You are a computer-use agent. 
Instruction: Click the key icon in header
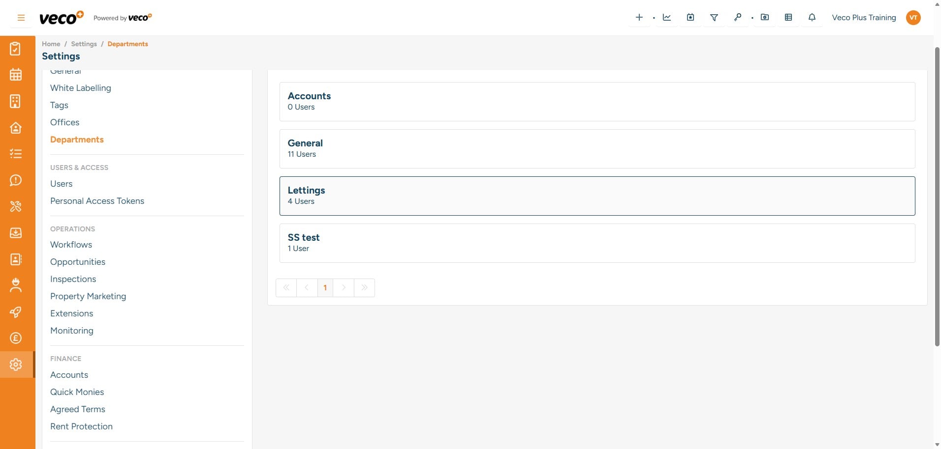tap(738, 18)
